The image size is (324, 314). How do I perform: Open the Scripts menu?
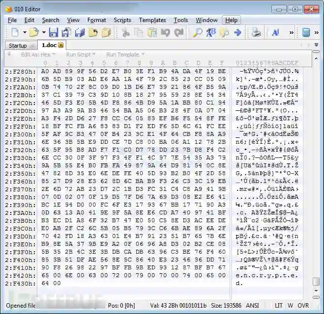pos(122,20)
